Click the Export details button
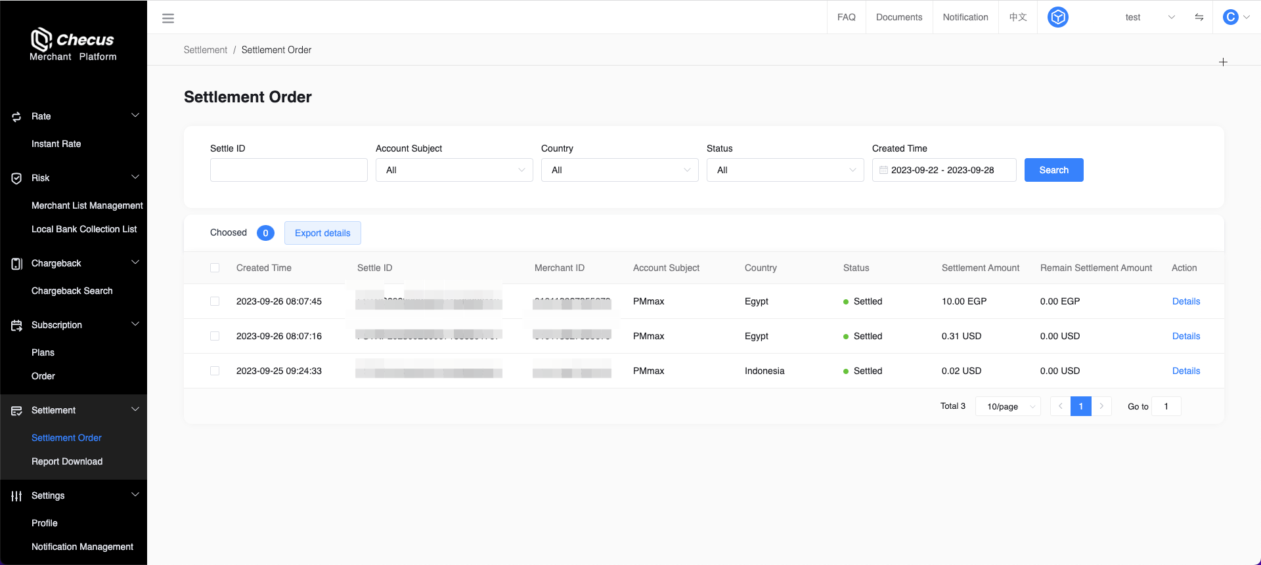This screenshot has width=1261, height=565. point(322,233)
